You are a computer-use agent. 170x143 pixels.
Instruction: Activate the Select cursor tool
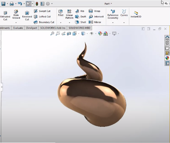click(x=28, y=4)
